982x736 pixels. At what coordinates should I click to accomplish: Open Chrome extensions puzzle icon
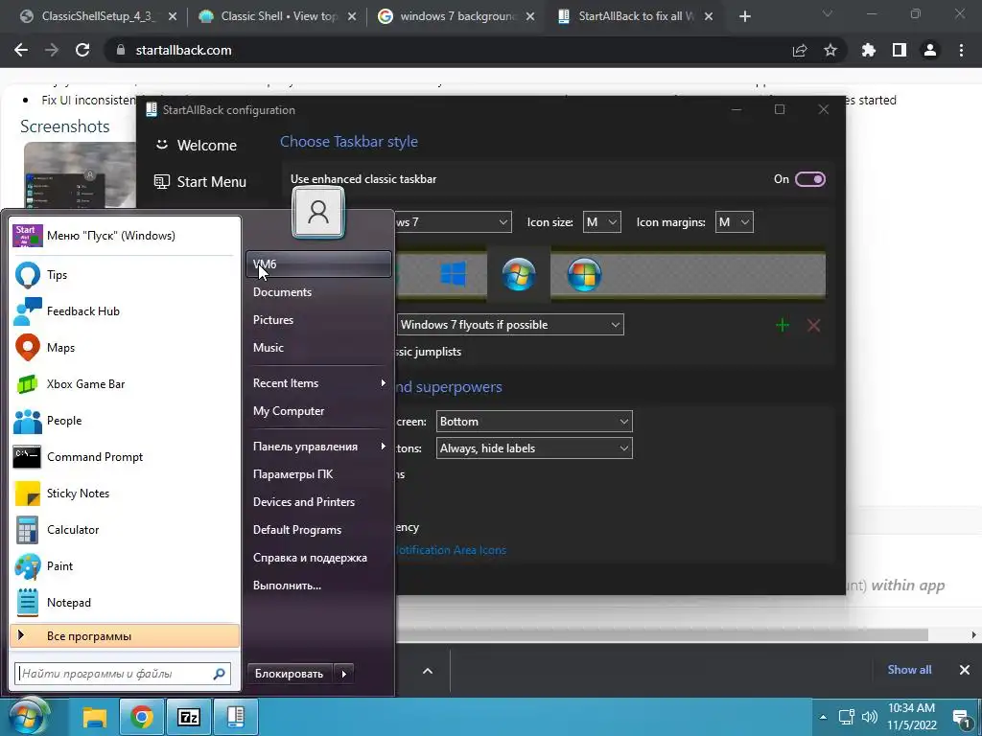[x=869, y=50]
